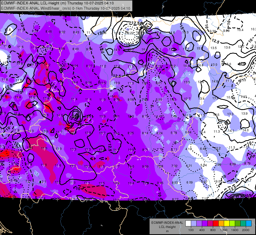Click the WindShear 0-1km title line
The width and height of the screenshot is (256, 235).
pyautogui.click(x=66, y=8)
